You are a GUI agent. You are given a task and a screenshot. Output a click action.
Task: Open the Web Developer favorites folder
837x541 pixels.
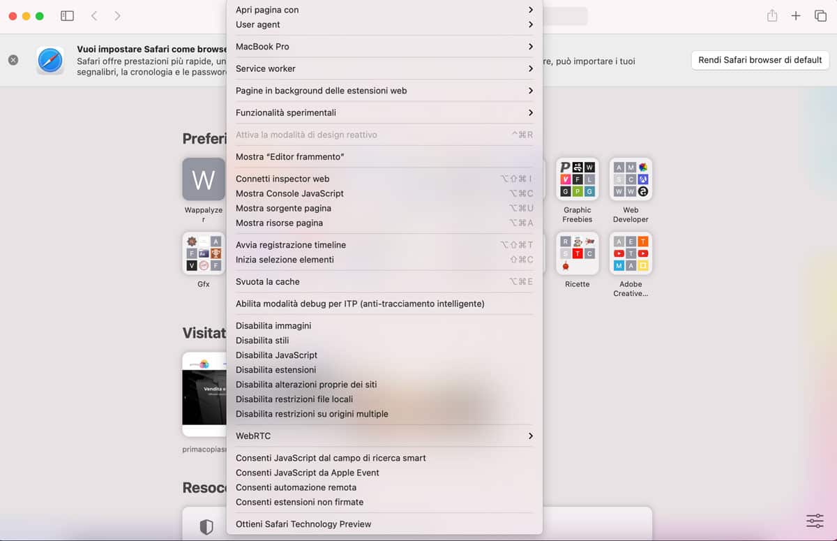[x=631, y=179]
